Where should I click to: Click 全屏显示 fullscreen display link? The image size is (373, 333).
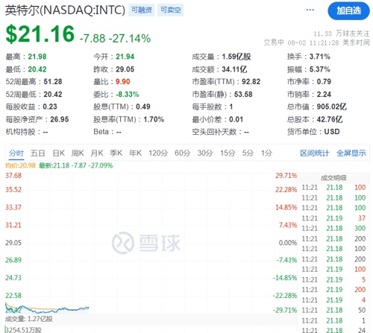[x=351, y=153]
